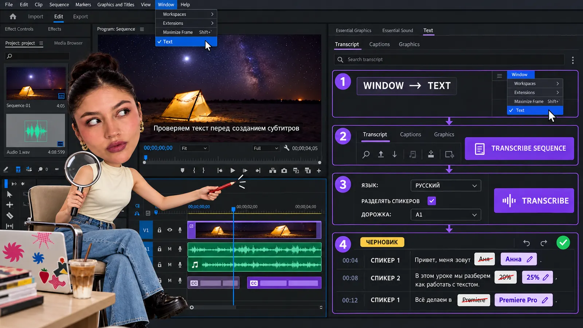Open the three-dot menu beside Search transcript
The width and height of the screenshot is (583, 328).
click(x=573, y=60)
